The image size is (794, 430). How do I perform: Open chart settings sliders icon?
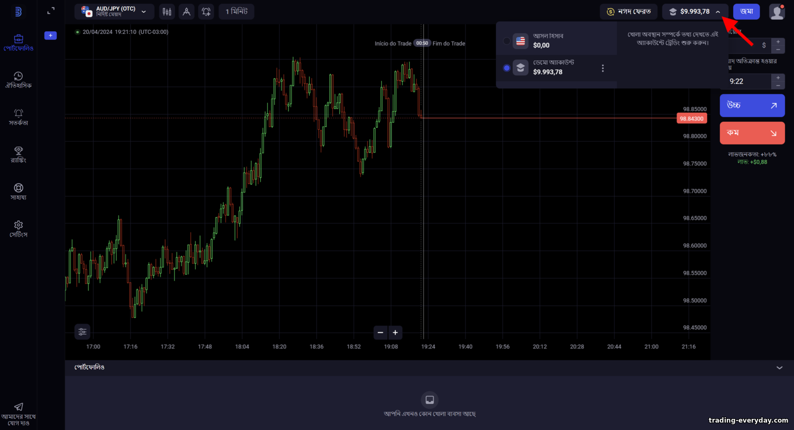83,332
